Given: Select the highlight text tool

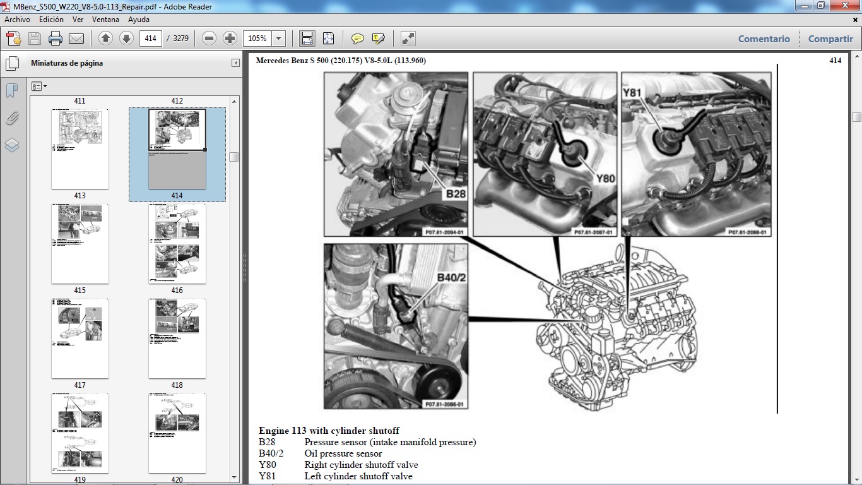Looking at the screenshot, I should point(379,39).
